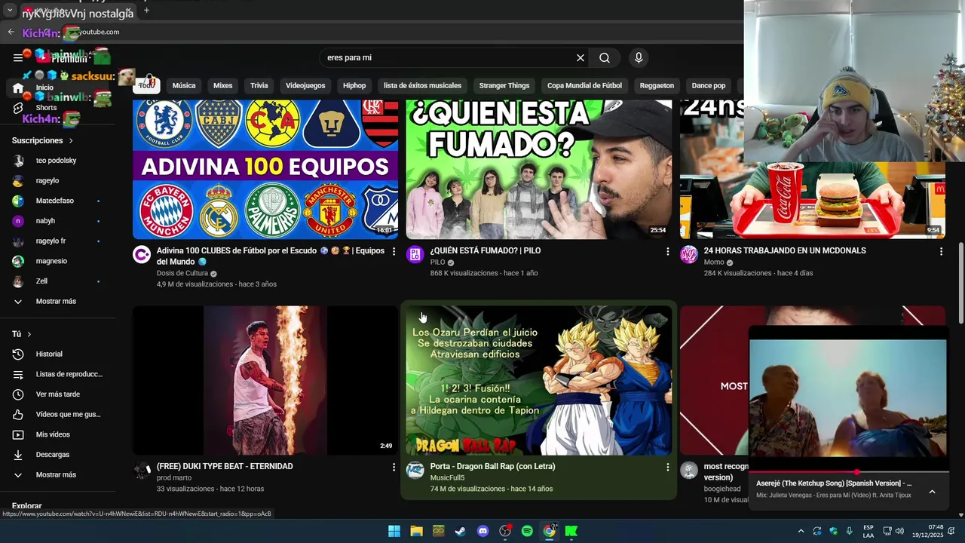Screen dimensions: 965x543
Task: Open more options for DUKI TYPE BEAT video
Action: [x=394, y=468]
